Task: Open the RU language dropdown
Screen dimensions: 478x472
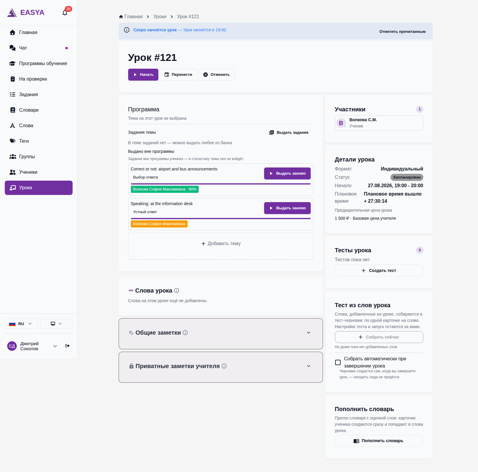Action: click(x=21, y=324)
